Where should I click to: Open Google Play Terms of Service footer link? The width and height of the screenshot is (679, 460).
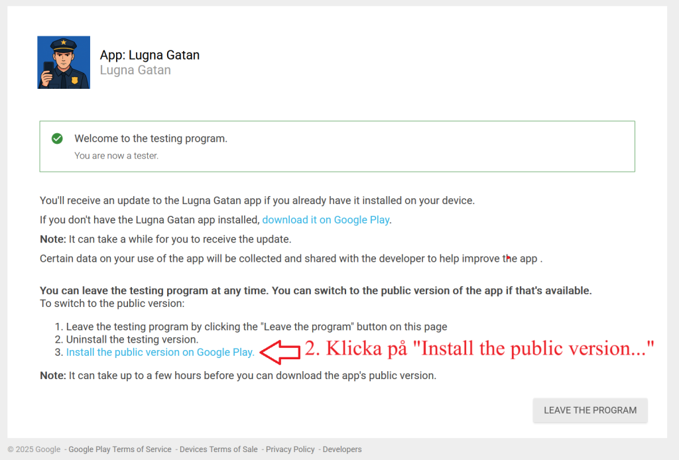[120, 449]
